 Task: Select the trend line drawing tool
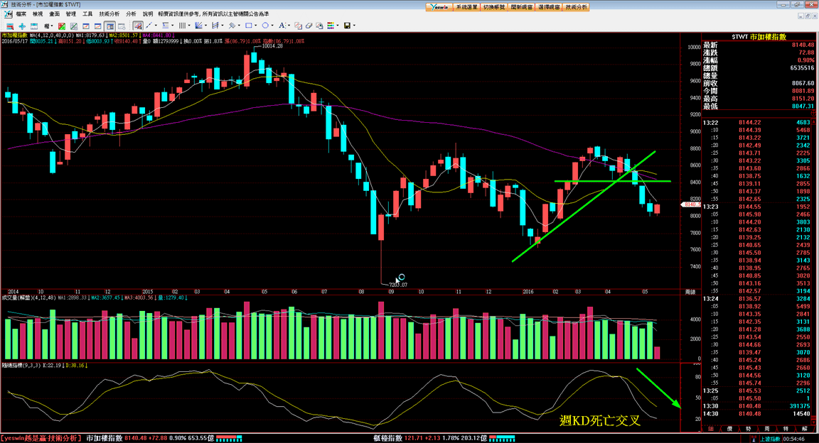[149, 26]
